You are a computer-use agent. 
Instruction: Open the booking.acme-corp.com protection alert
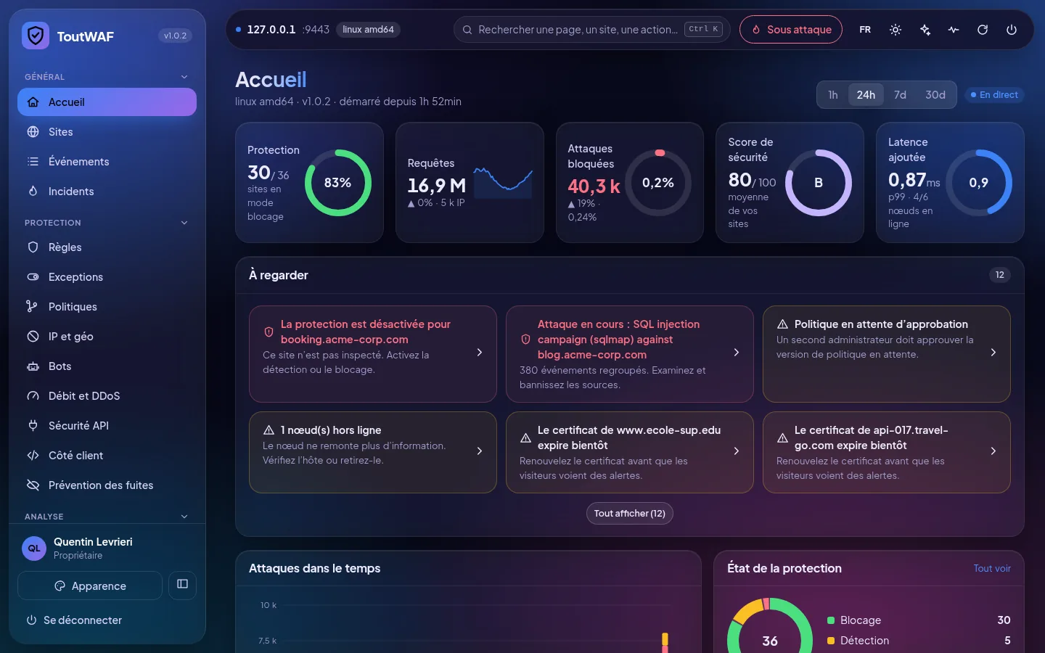[373, 353]
